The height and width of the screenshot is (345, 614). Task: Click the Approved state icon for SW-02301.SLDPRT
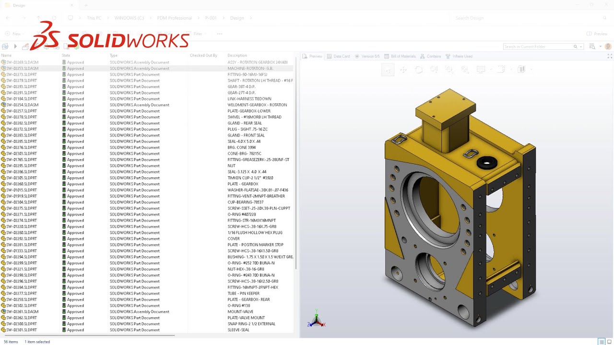(x=64, y=330)
